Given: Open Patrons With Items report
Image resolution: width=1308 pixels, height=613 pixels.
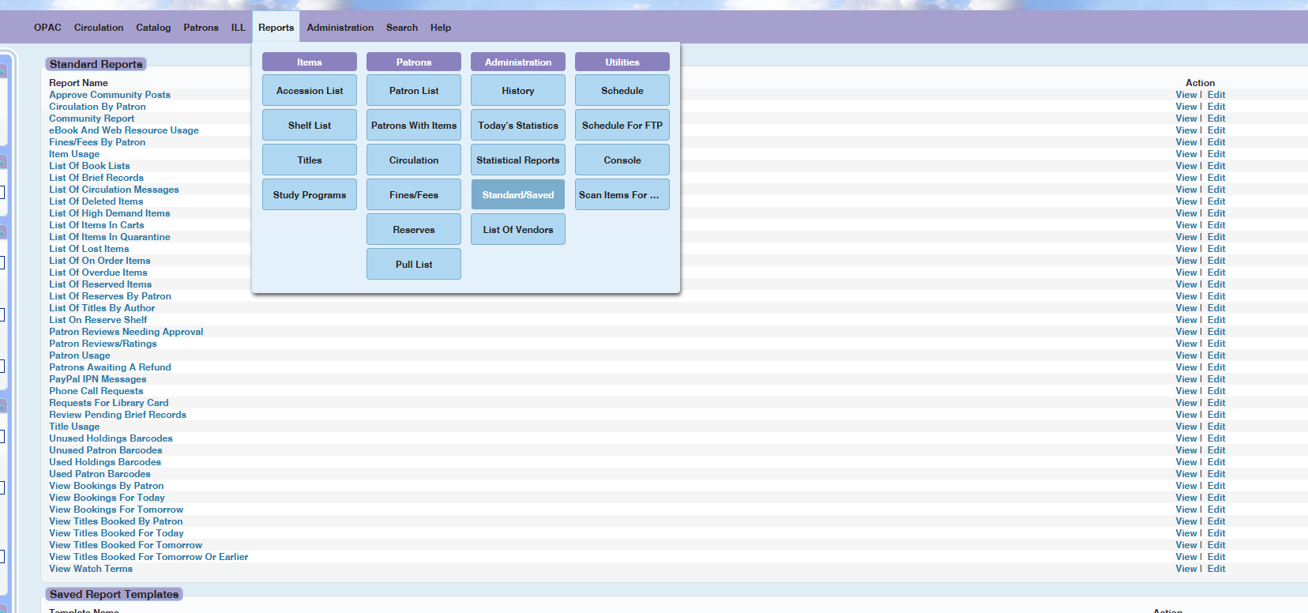Looking at the screenshot, I should (x=414, y=126).
